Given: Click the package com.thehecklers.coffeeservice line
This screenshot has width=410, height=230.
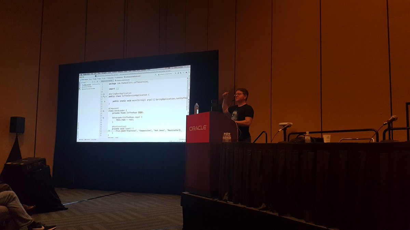Looking at the screenshot, I should pyautogui.click(x=128, y=83).
